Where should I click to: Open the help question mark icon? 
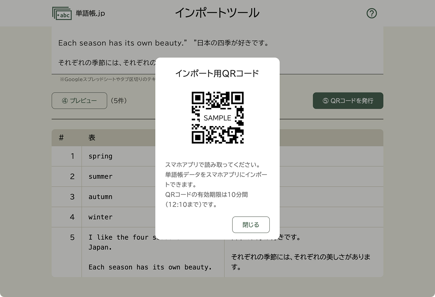click(372, 13)
